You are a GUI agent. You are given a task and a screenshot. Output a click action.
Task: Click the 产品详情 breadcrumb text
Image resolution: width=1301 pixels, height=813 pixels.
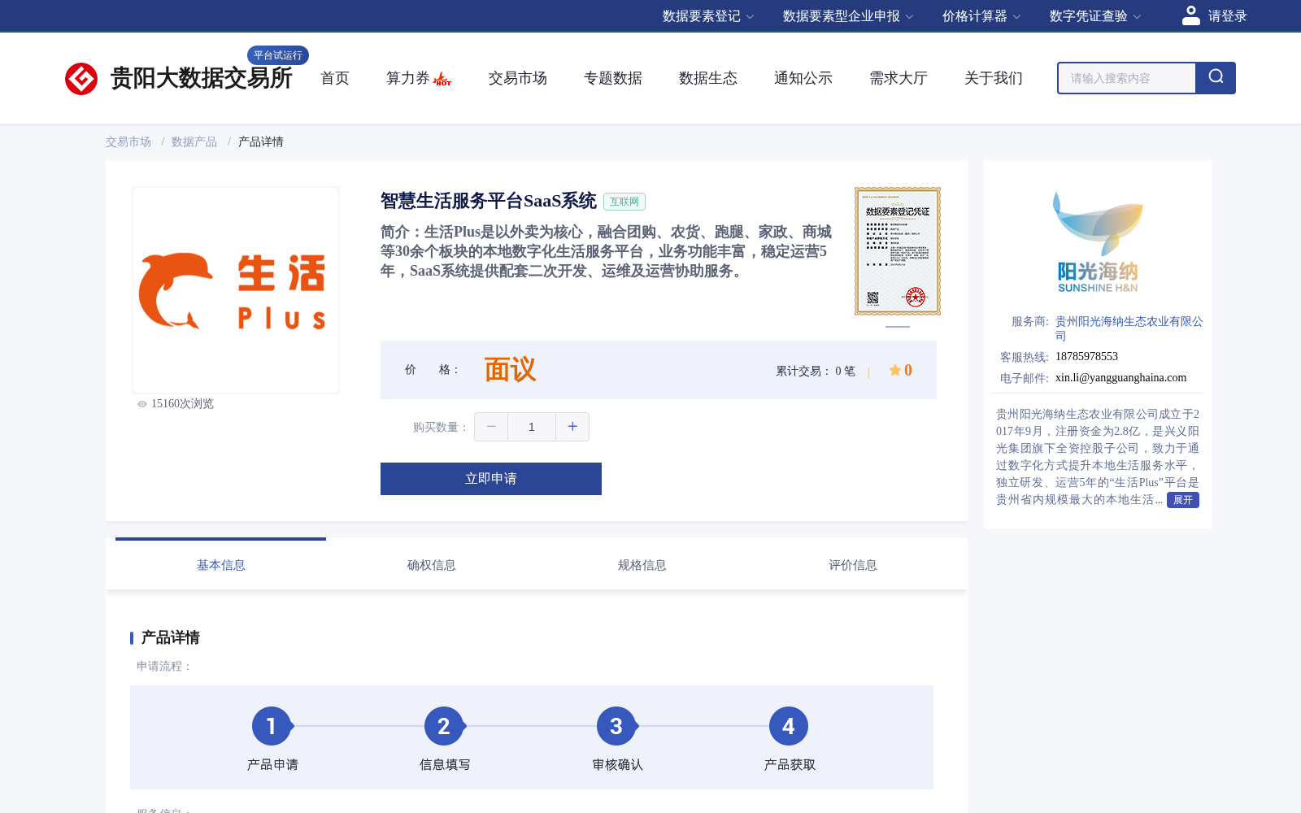coord(261,141)
